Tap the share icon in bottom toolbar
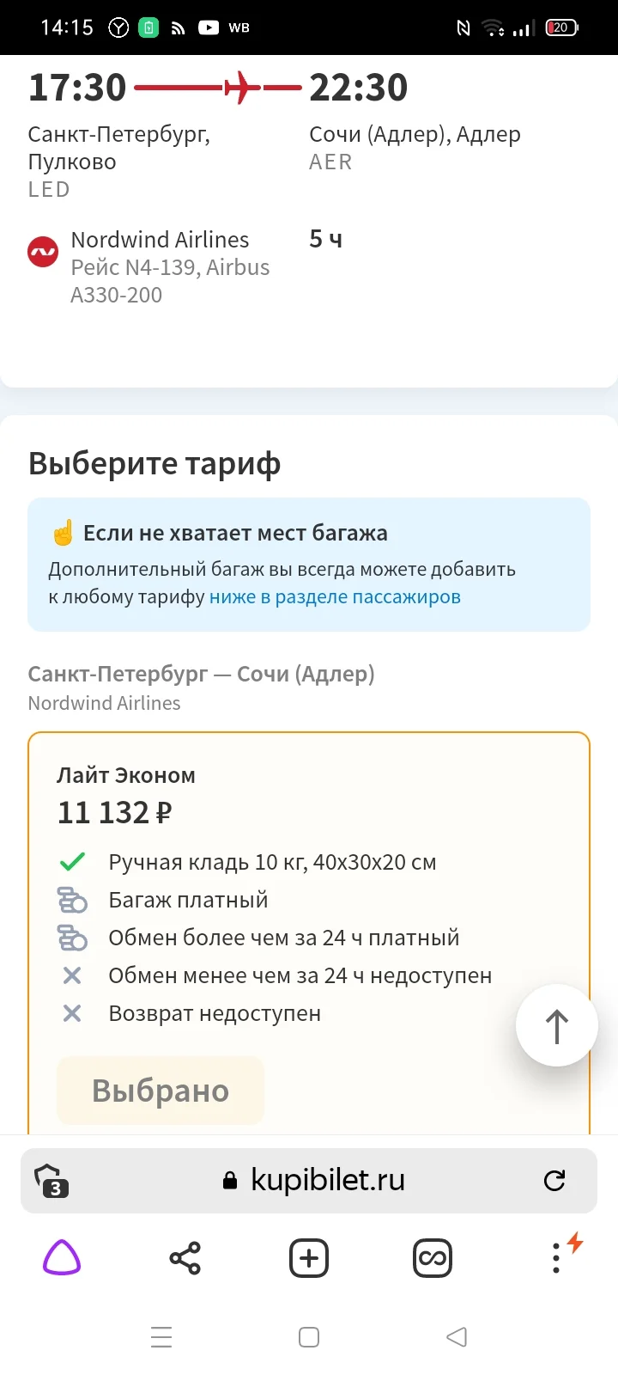Image resolution: width=618 pixels, height=1375 pixels. coord(185,1257)
